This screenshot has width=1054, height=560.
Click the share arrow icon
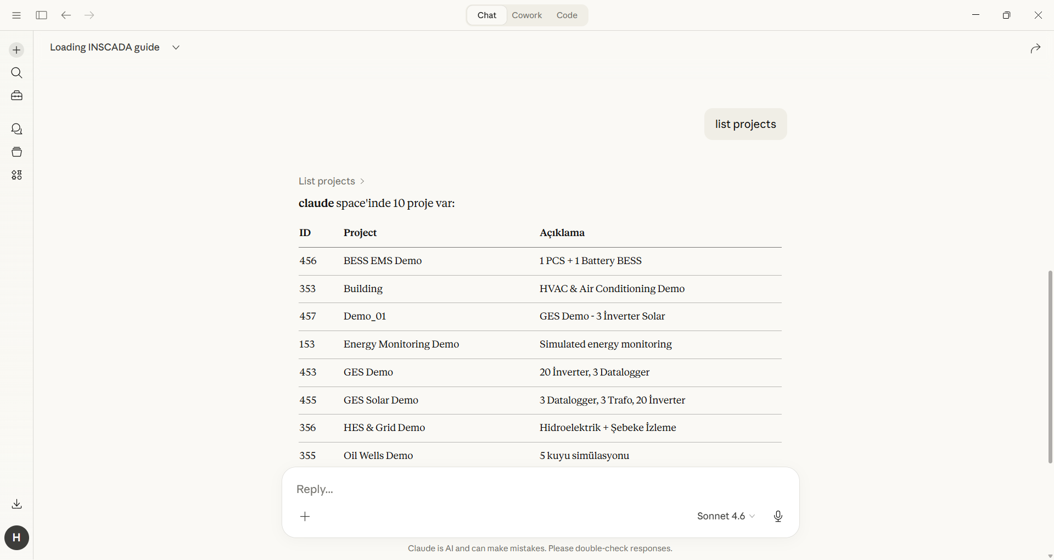pos(1035,48)
